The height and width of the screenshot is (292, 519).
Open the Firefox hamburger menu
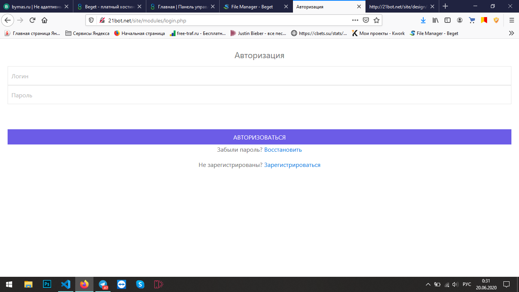(x=511, y=21)
